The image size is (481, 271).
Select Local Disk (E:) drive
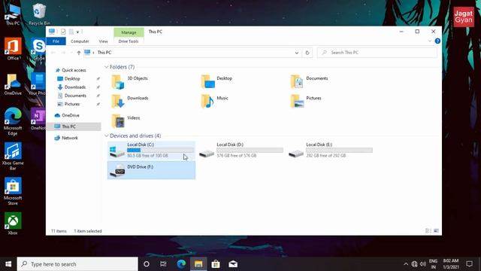pyautogui.click(x=331, y=151)
